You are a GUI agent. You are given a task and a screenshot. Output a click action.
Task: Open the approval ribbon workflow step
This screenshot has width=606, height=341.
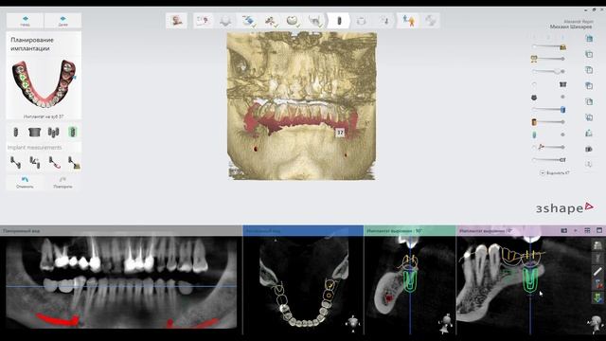(x=408, y=21)
